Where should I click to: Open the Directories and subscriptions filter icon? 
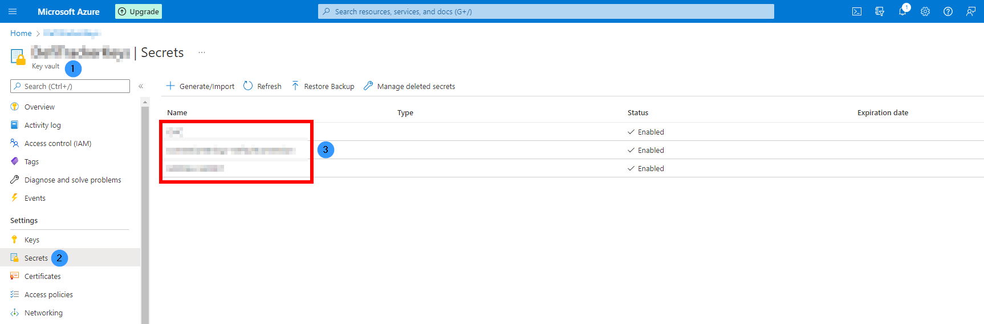click(x=880, y=11)
